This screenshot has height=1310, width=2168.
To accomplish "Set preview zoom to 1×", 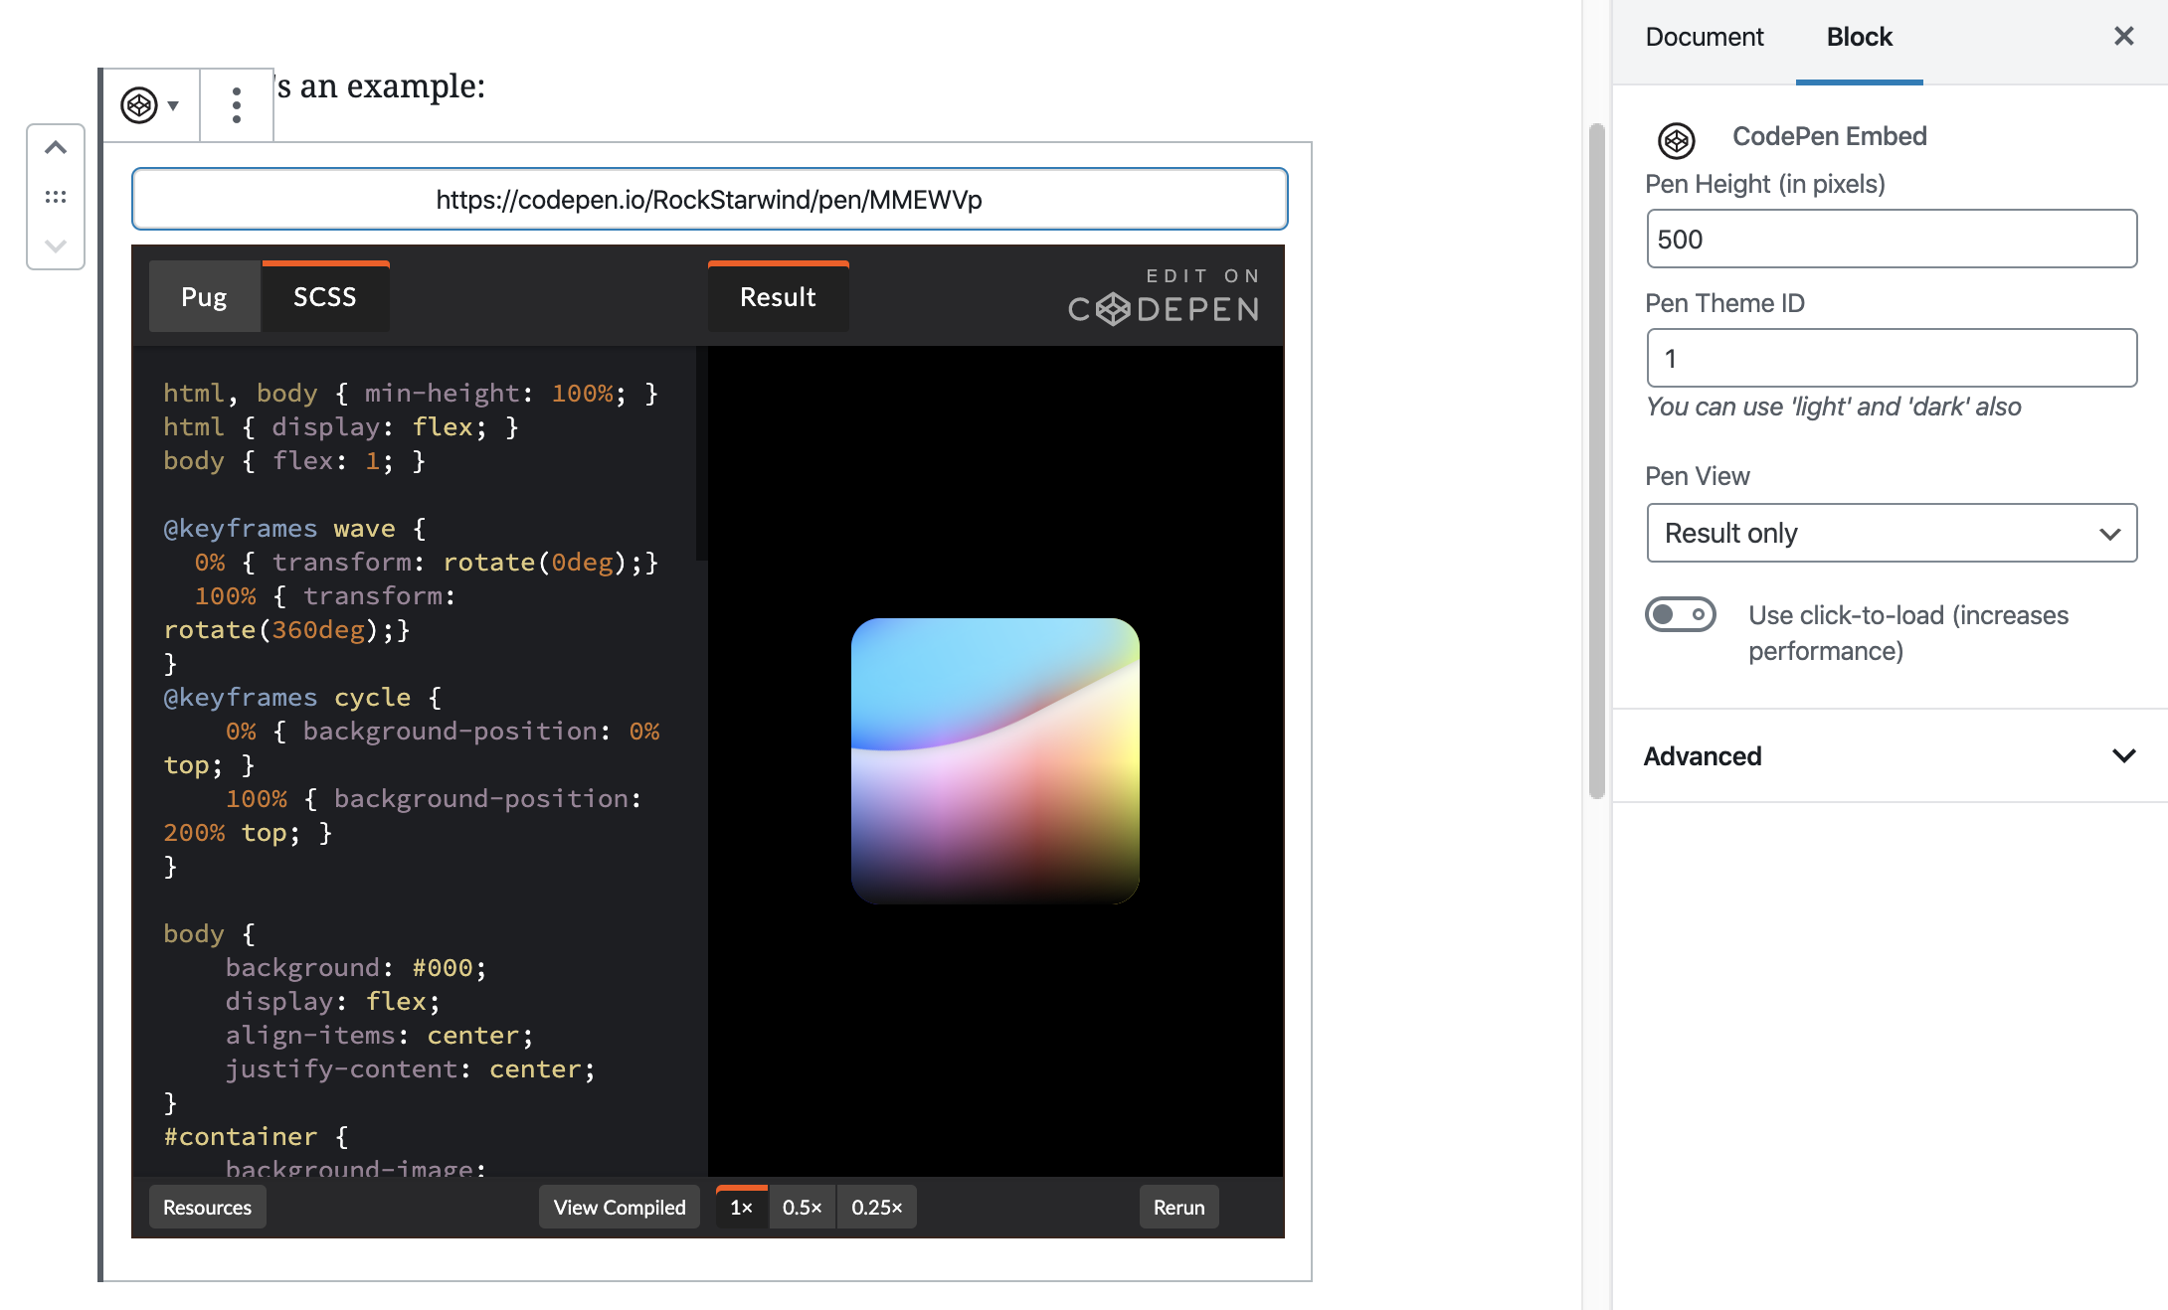I will (x=742, y=1208).
